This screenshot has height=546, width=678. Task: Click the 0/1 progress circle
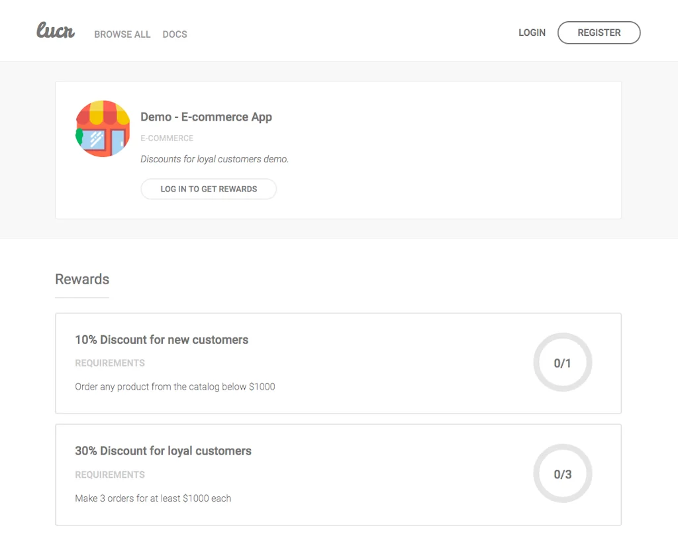(562, 363)
